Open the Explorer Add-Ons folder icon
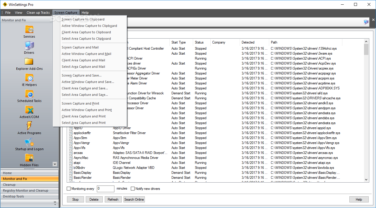 (29, 61)
